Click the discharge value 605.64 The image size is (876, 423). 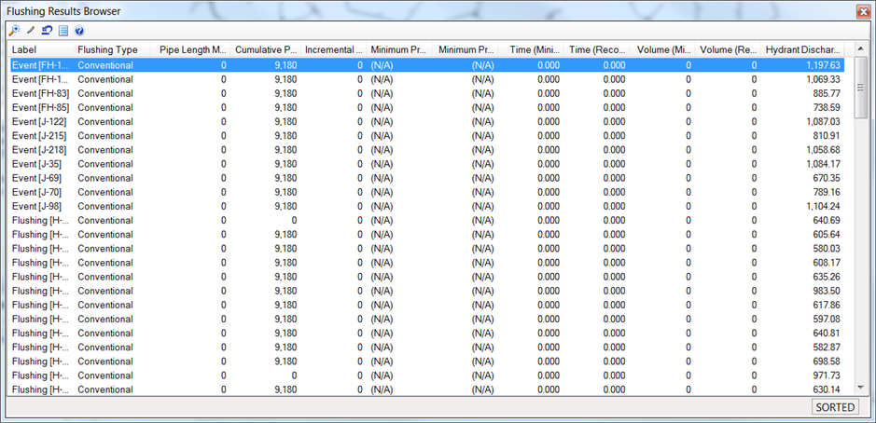[827, 235]
